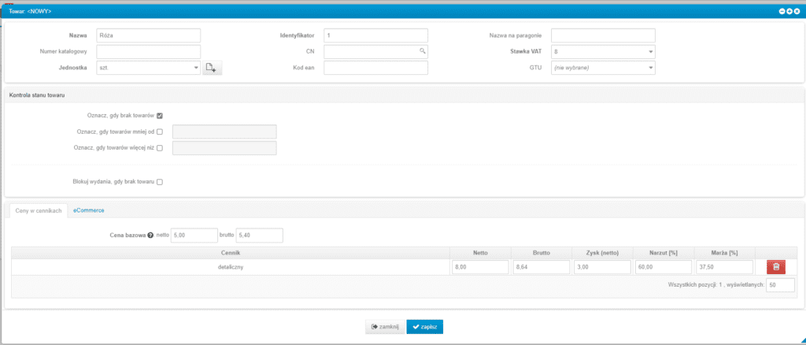Click the help icon next to Cena bazowa

click(x=150, y=236)
